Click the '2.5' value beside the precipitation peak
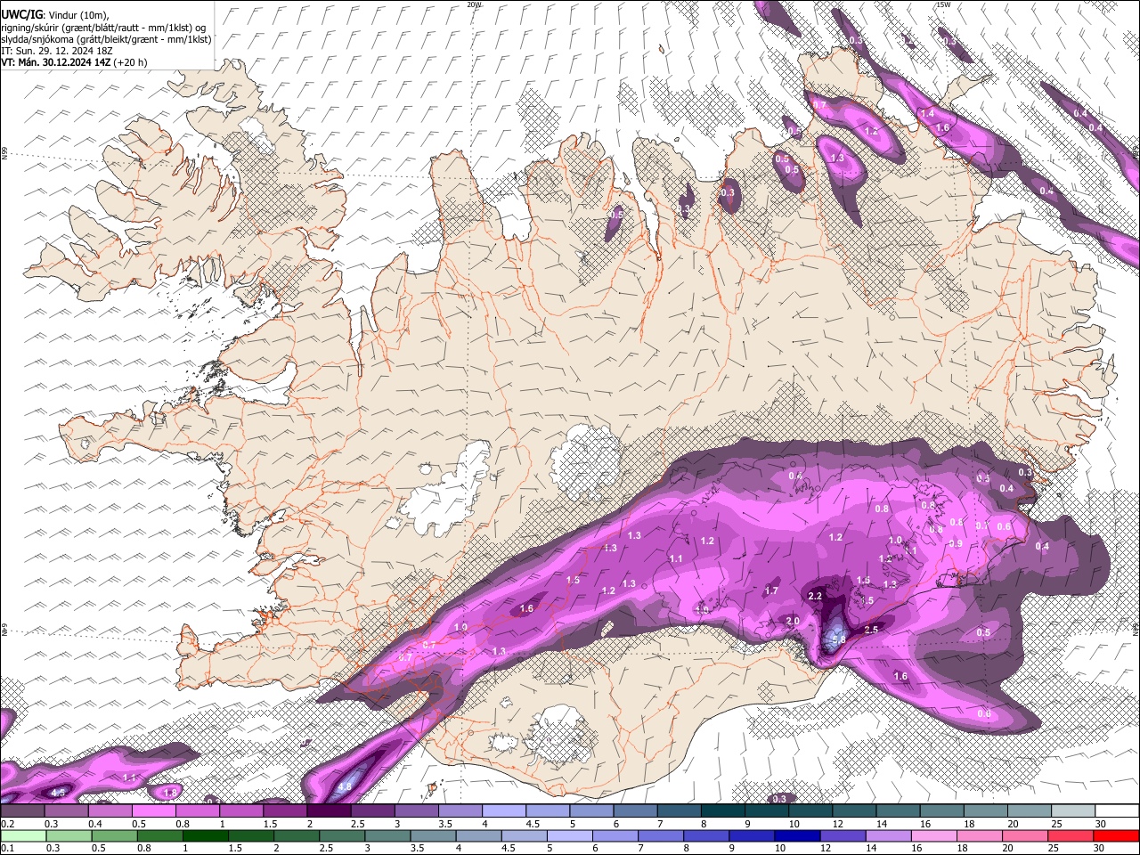 coord(872,630)
